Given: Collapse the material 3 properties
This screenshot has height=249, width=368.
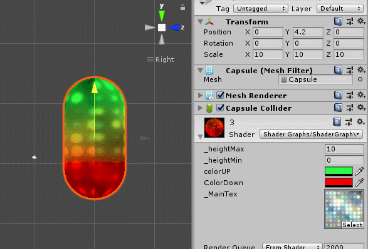Looking at the screenshot, I should (200, 137).
